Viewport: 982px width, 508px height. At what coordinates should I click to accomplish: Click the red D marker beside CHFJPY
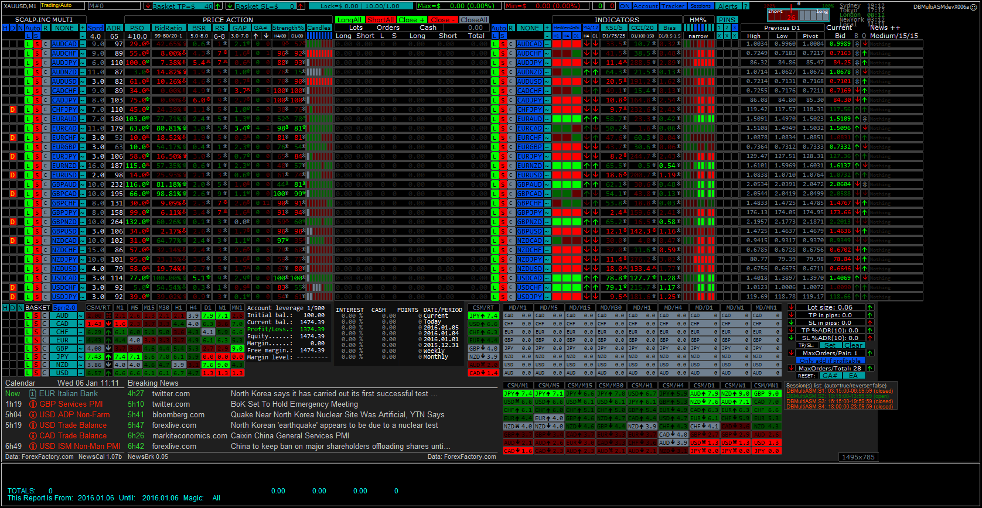13,109
